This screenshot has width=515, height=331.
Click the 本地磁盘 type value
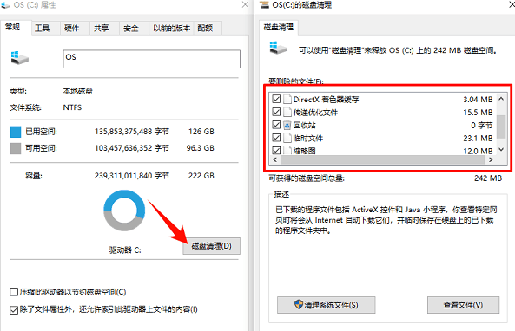78,91
